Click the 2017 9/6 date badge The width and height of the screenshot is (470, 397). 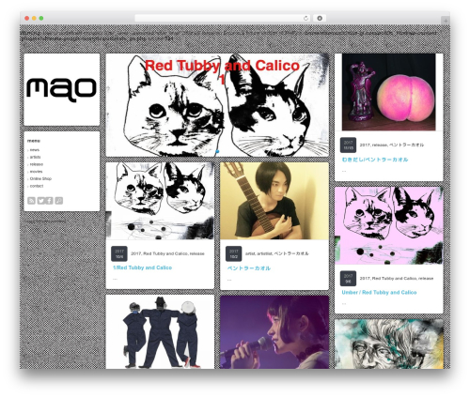[348, 279]
